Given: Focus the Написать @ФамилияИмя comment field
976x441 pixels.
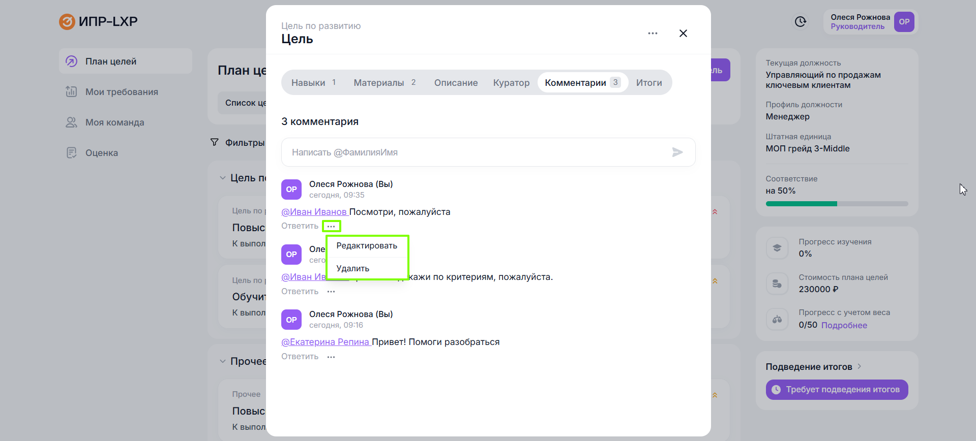Looking at the screenshot, I should 473,152.
